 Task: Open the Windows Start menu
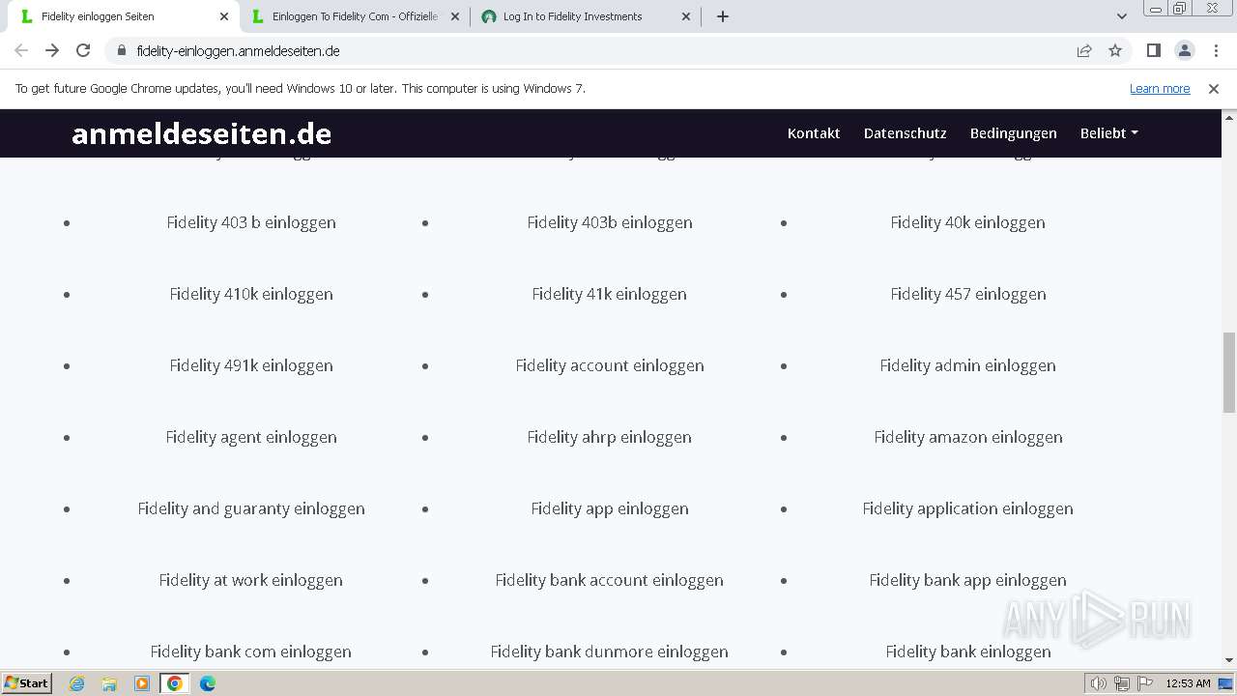pos(26,683)
